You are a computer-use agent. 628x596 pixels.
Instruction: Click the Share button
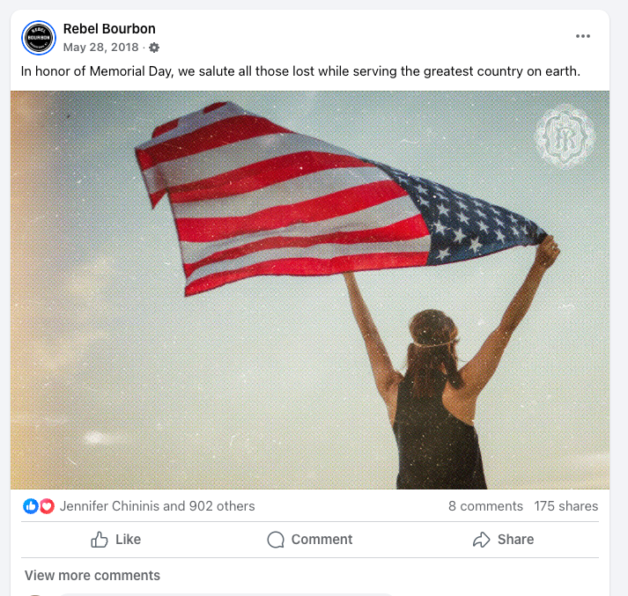point(503,539)
